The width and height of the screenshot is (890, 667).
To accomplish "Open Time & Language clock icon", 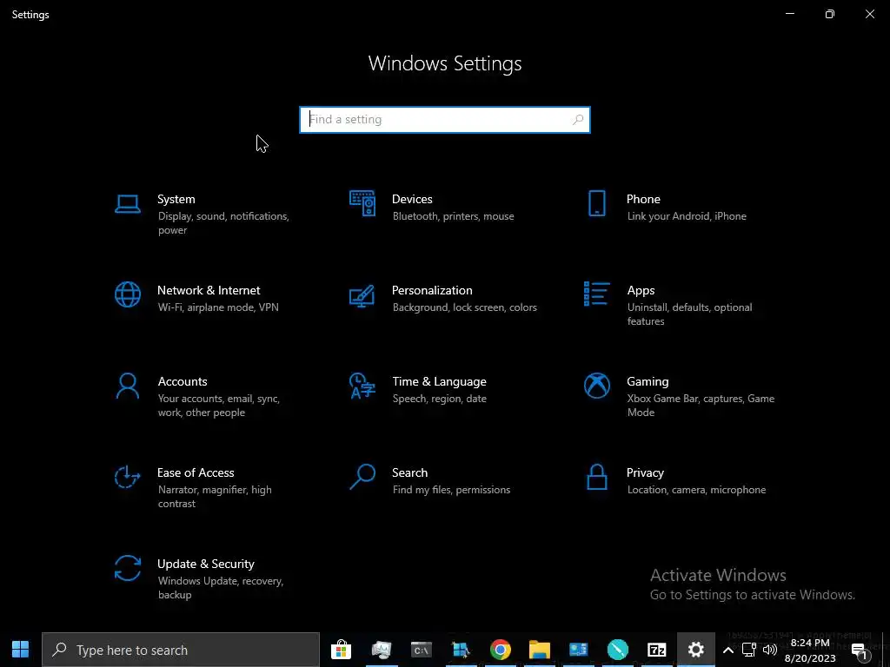I will coord(362,386).
